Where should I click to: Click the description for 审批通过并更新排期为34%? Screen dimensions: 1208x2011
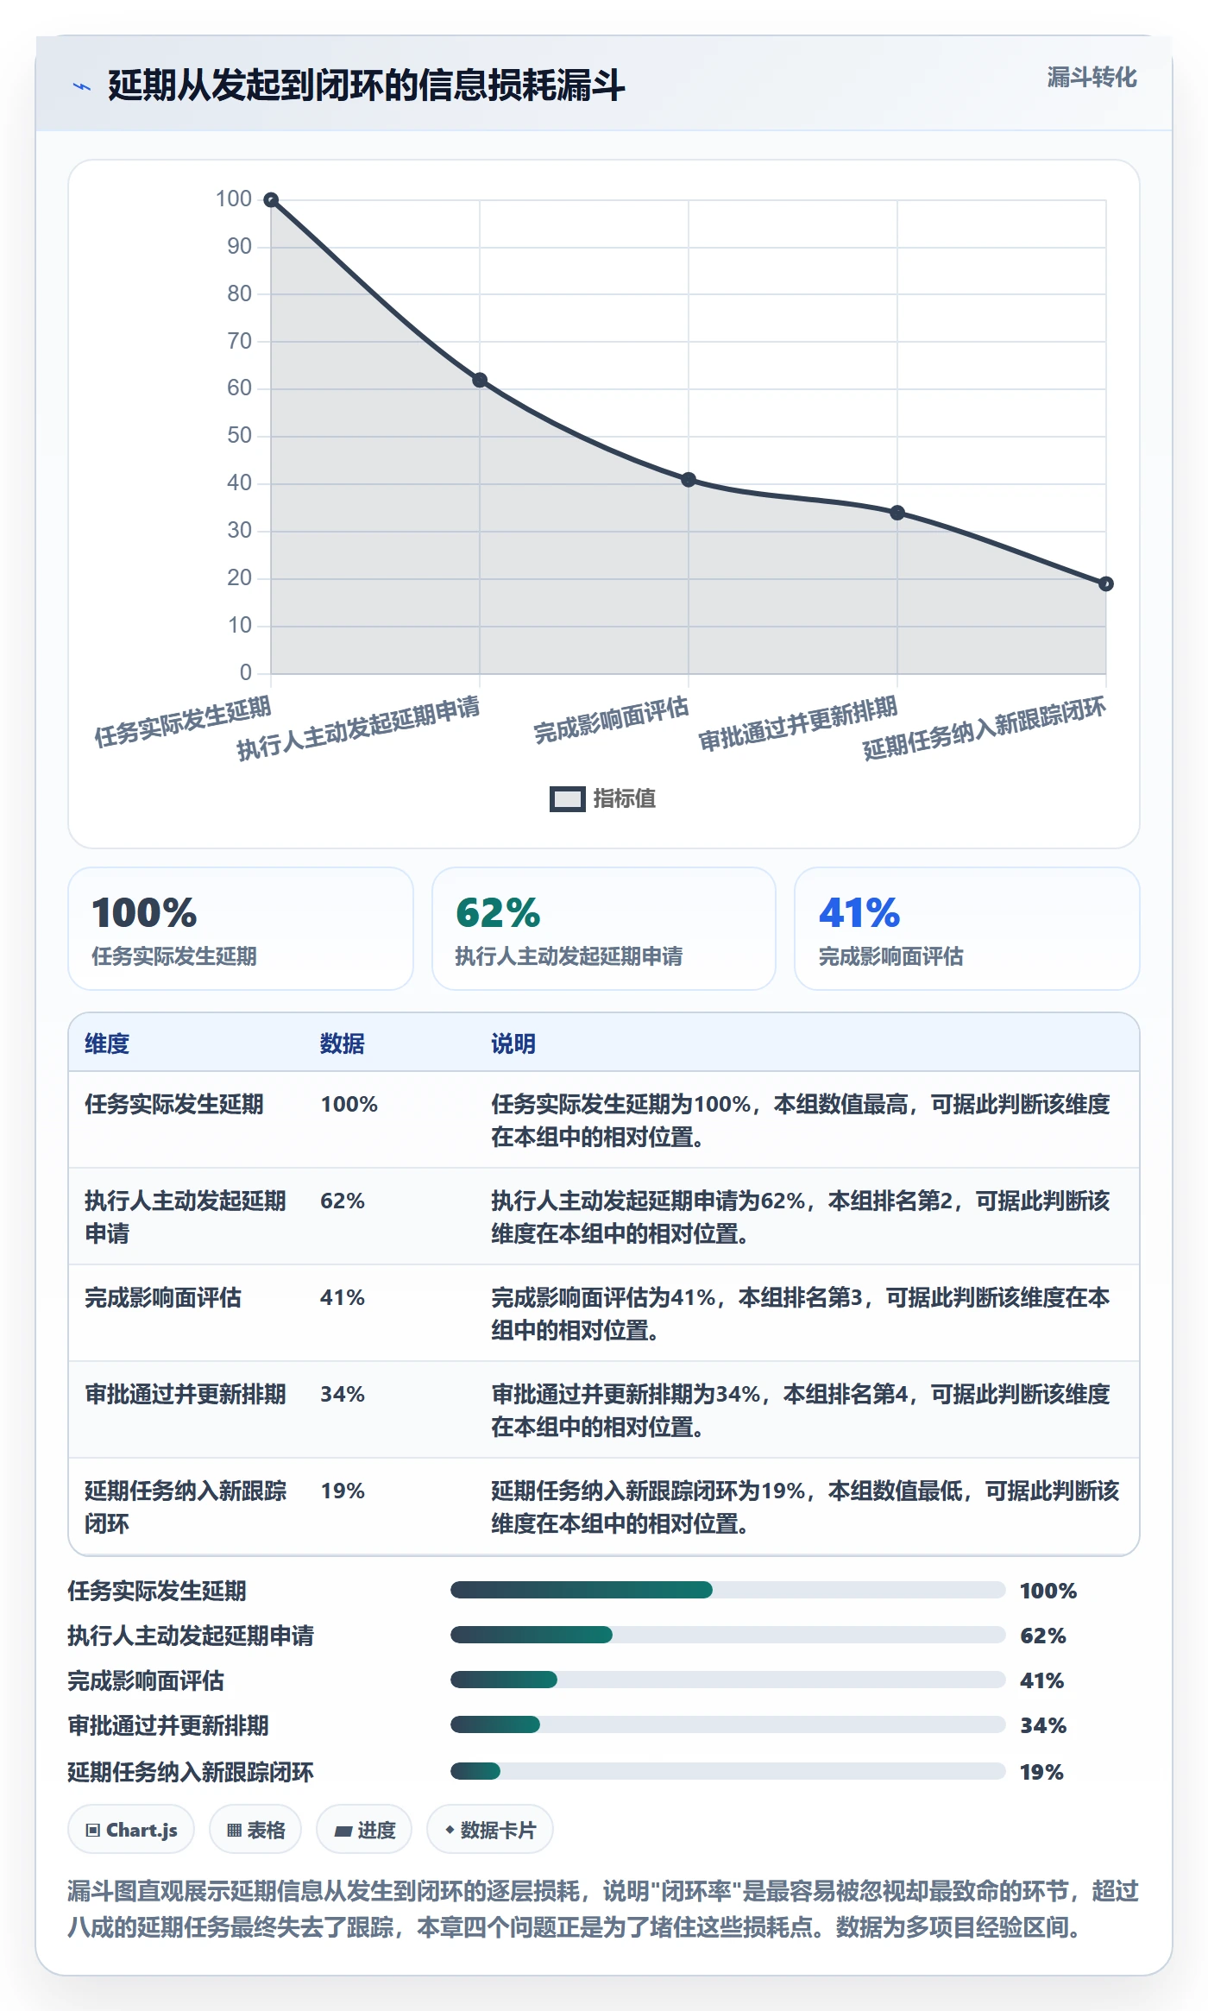pos(801,1410)
